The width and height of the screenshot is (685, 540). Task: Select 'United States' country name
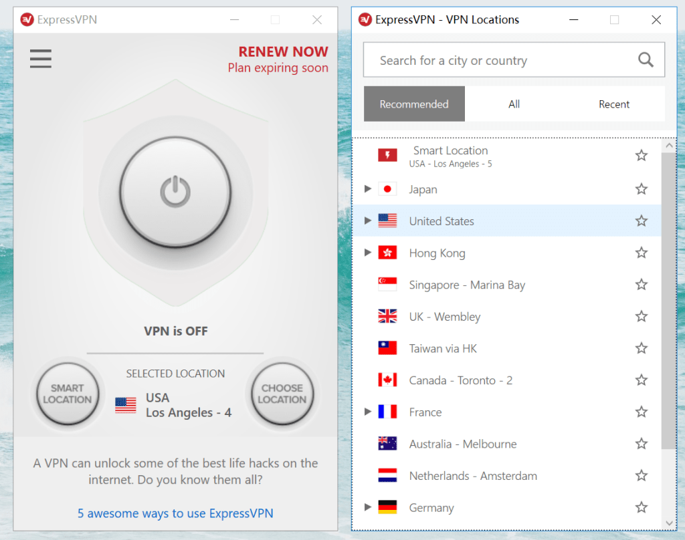click(442, 221)
